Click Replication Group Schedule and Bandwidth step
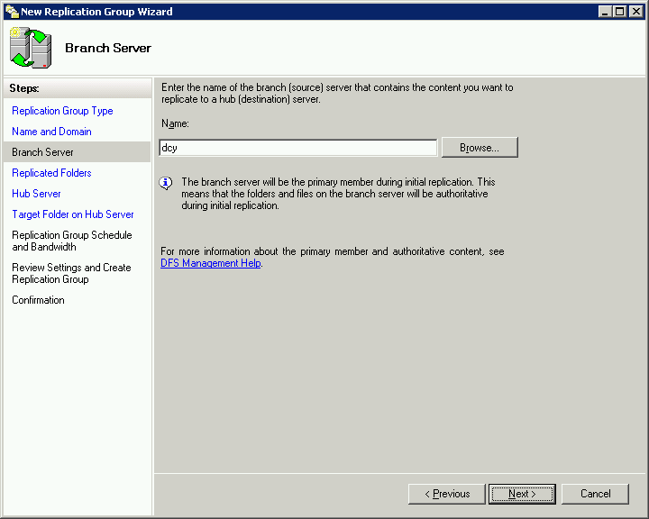Image resolution: width=649 pixels, height=519 pixels. (x=72, y=241)
